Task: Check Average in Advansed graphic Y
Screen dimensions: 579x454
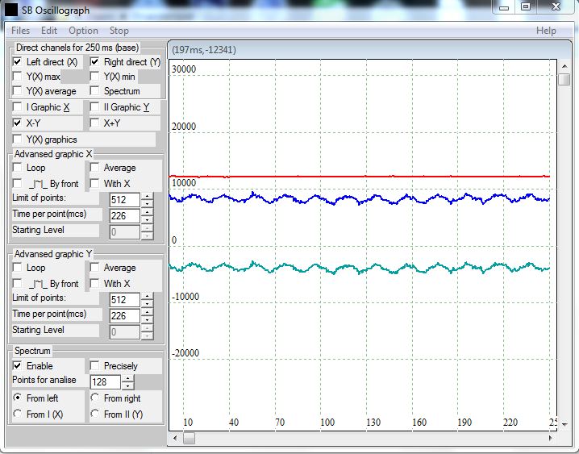Action: (x=95, y=268)
